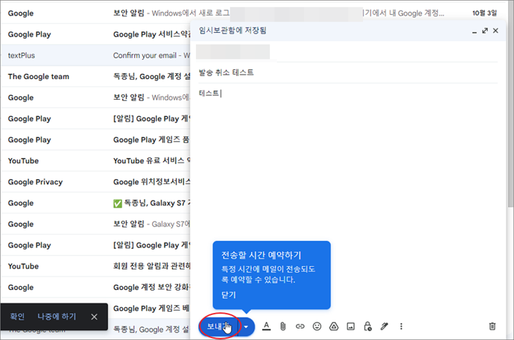Insert a signature using the pen icon
The image size is (514, 340).
coord(384,326)
